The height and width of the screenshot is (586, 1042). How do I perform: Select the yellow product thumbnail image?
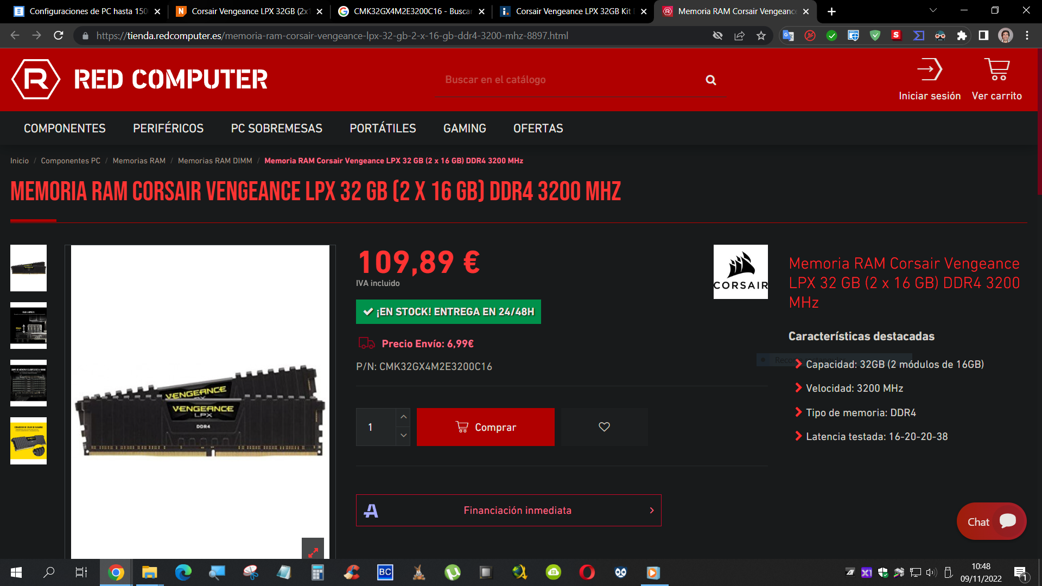(28, 441)
